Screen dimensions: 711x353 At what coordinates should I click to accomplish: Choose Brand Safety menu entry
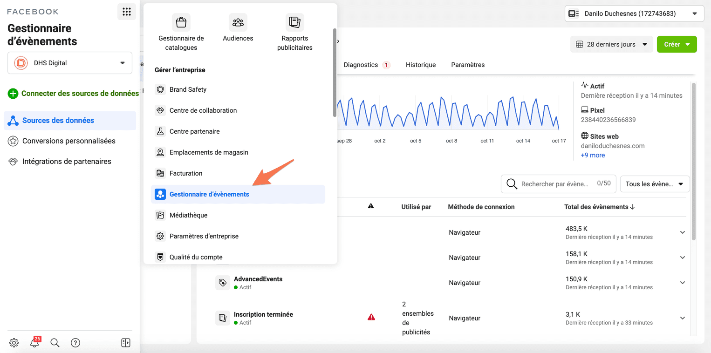coord(238,89)
